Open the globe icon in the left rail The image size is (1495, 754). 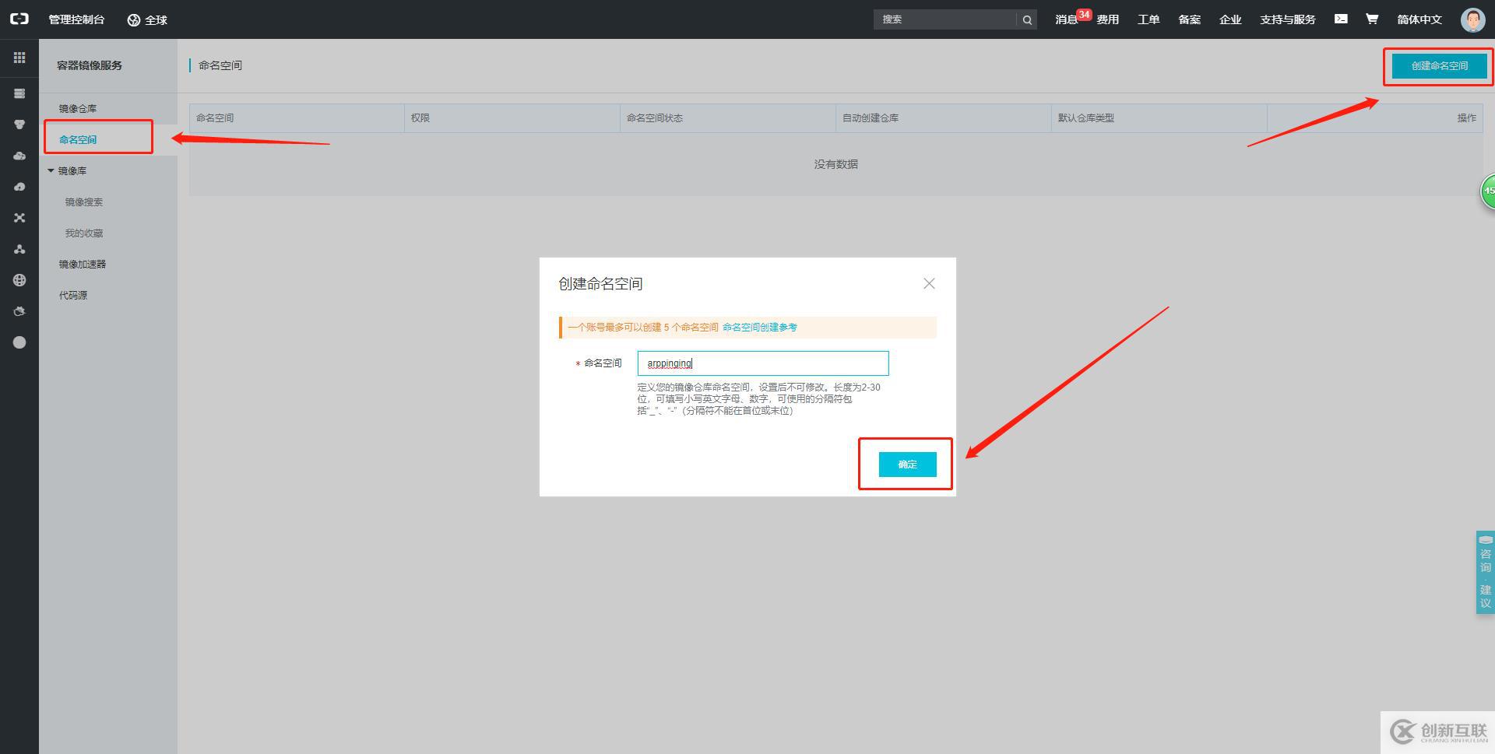click(x=19, y=280)
